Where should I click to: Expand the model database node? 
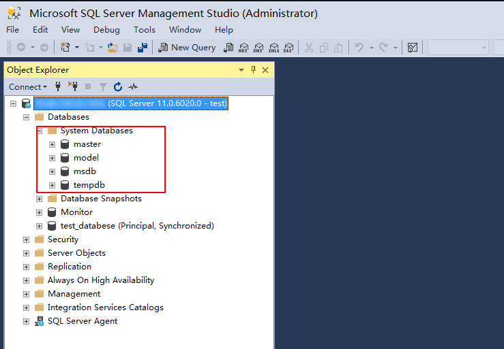tap(52, 158)
